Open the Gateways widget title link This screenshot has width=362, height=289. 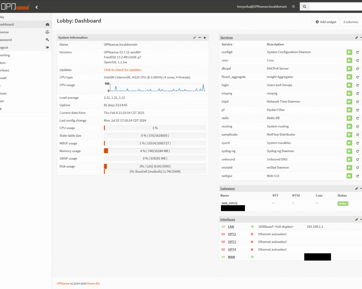point(227,189)
